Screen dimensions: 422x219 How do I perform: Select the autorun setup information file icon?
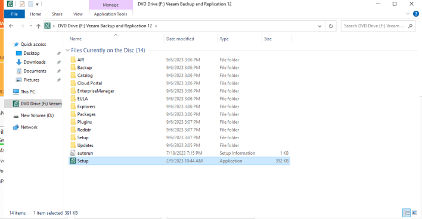[73, 153]
